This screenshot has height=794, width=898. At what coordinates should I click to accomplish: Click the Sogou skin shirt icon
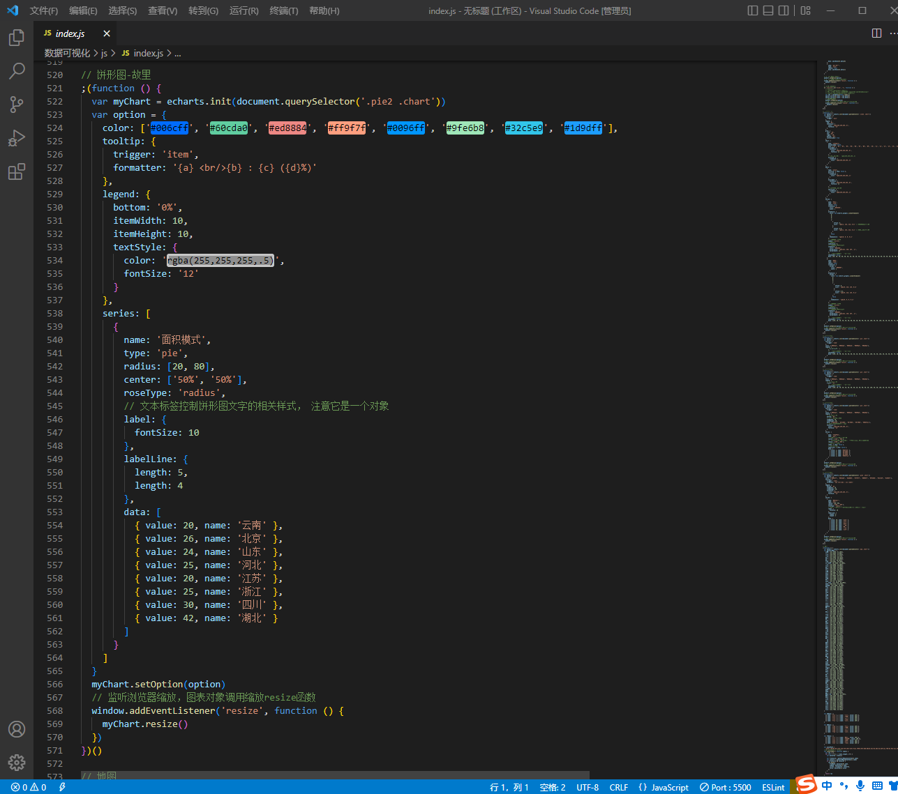pyautogui.click(x=893, y=786)
